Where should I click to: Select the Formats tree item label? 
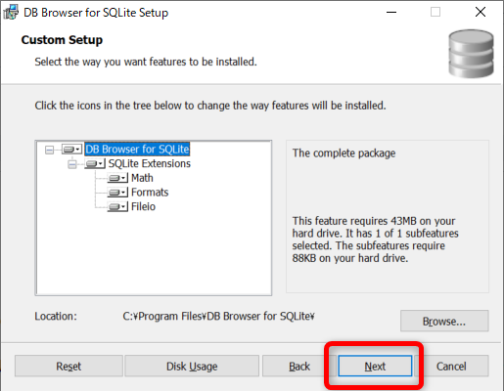[150, 193]
